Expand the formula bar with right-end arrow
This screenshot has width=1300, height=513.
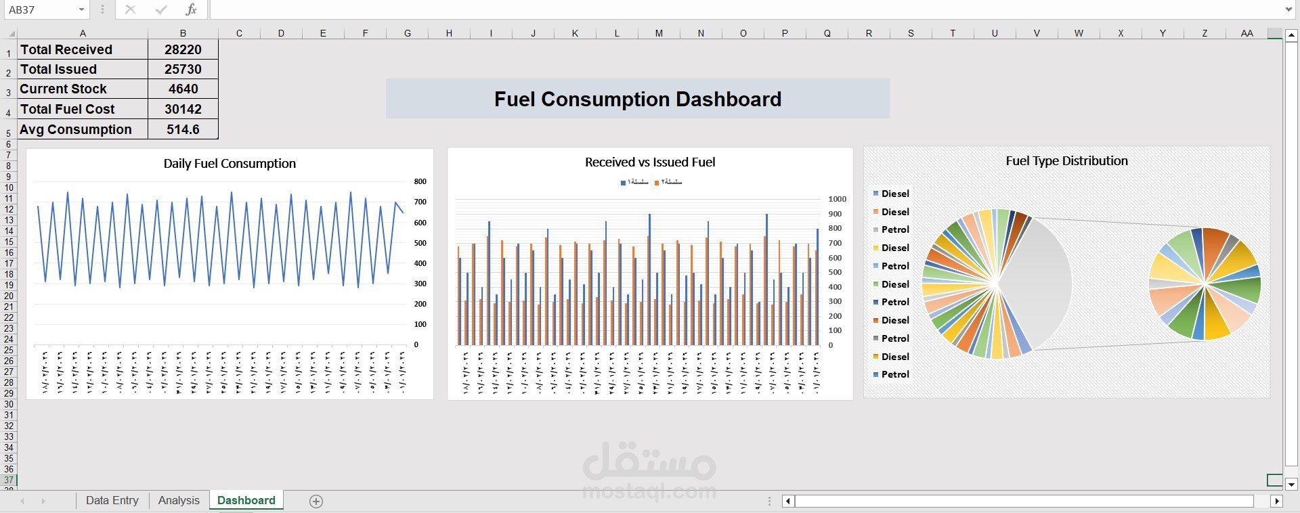(x=1288, y=9)
